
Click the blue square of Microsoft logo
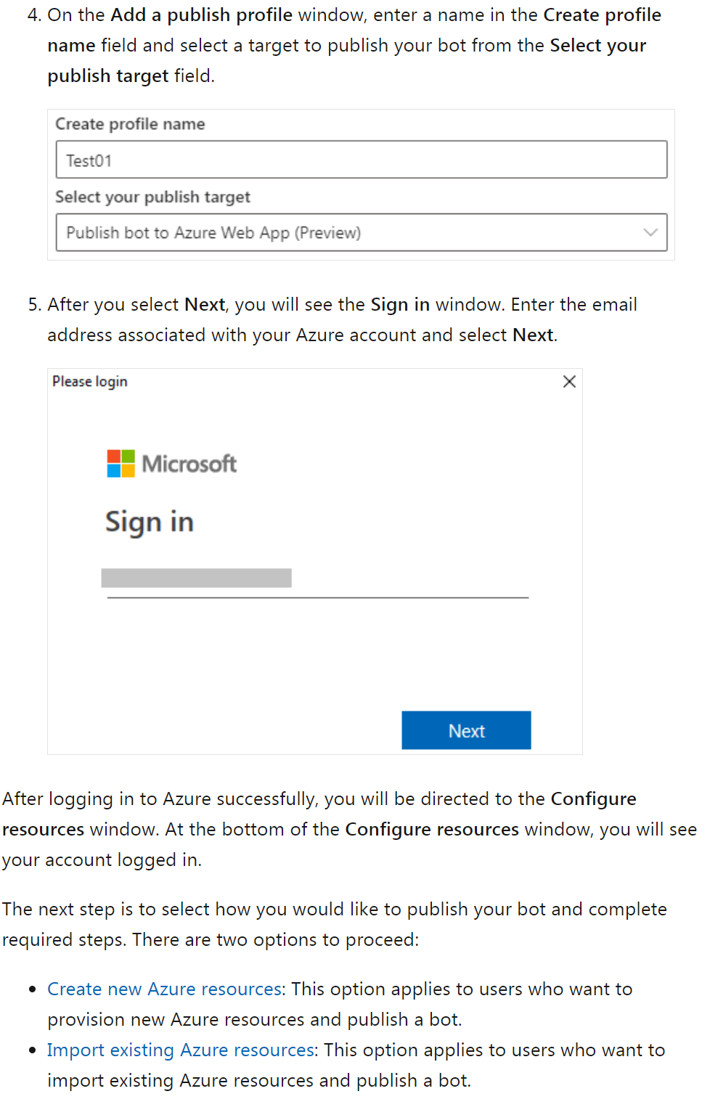pos(114,472)
